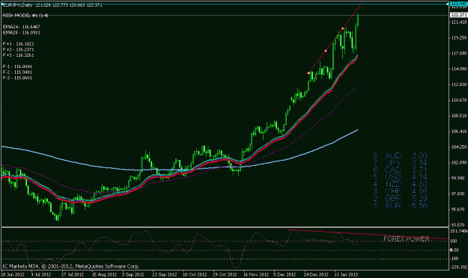Screen dimensions: 468x278
Task: Click the 112.830 price scale label
Action: pyautogui.click(x=459, y=84)
